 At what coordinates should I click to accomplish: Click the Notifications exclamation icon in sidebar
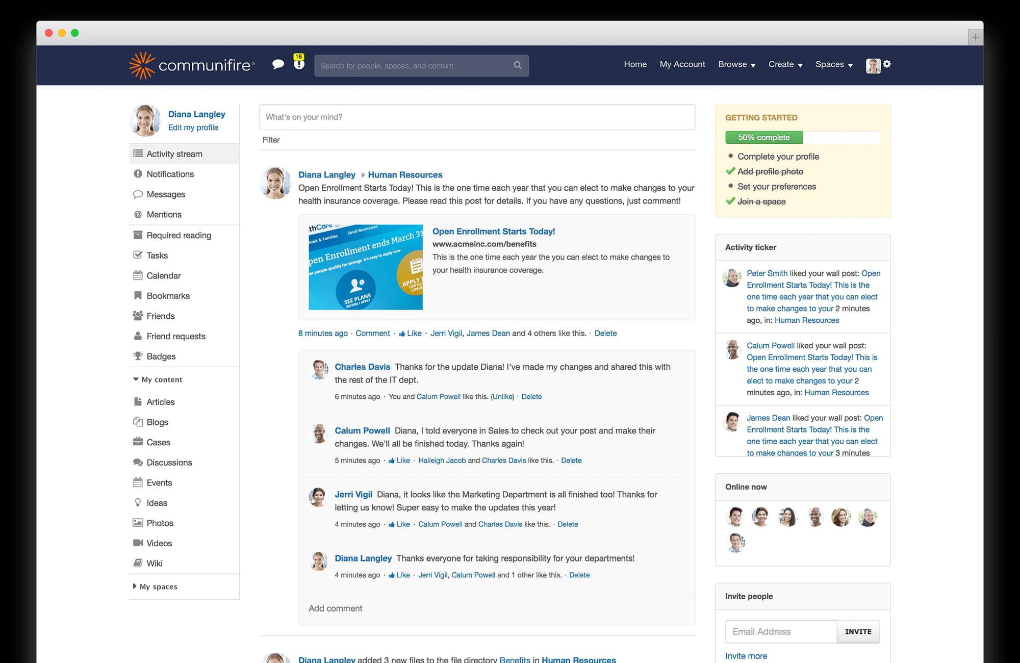click(x=138, y=174)
